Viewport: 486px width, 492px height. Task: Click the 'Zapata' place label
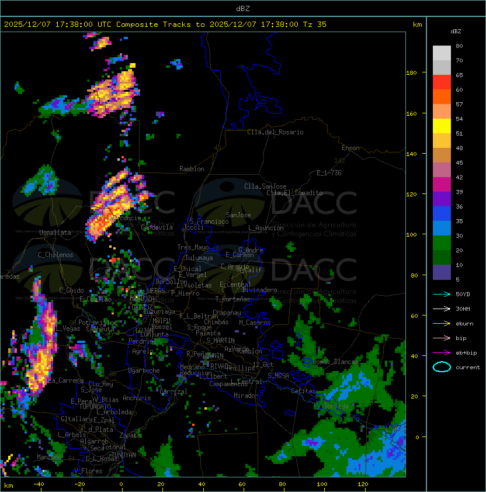(x=130, y=435)
